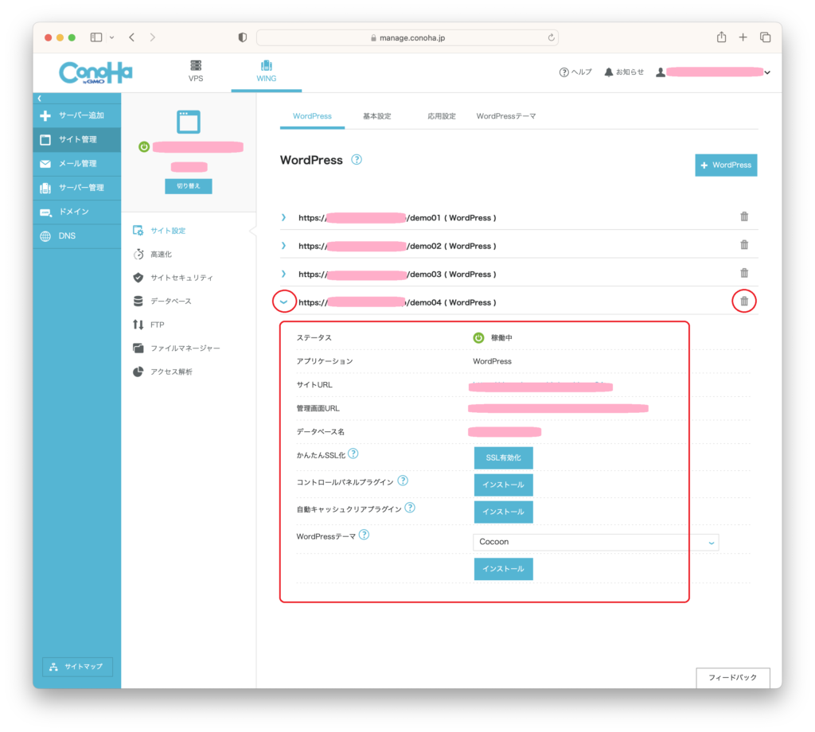This screenshot has height=732, width=815.
Task: Click the Safari sidebar toggle icon
Action: (96, 37)
